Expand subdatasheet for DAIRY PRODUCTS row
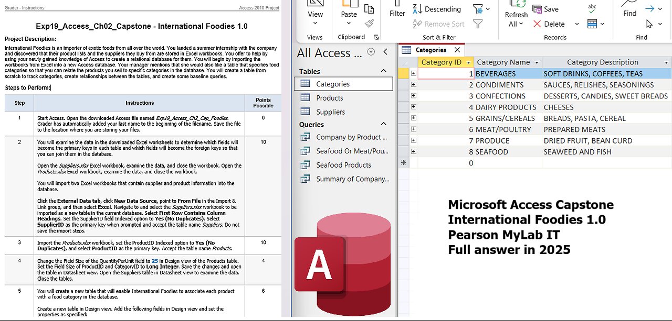The image size is (672, 321). pyautogui.click(x=414, y=107)
